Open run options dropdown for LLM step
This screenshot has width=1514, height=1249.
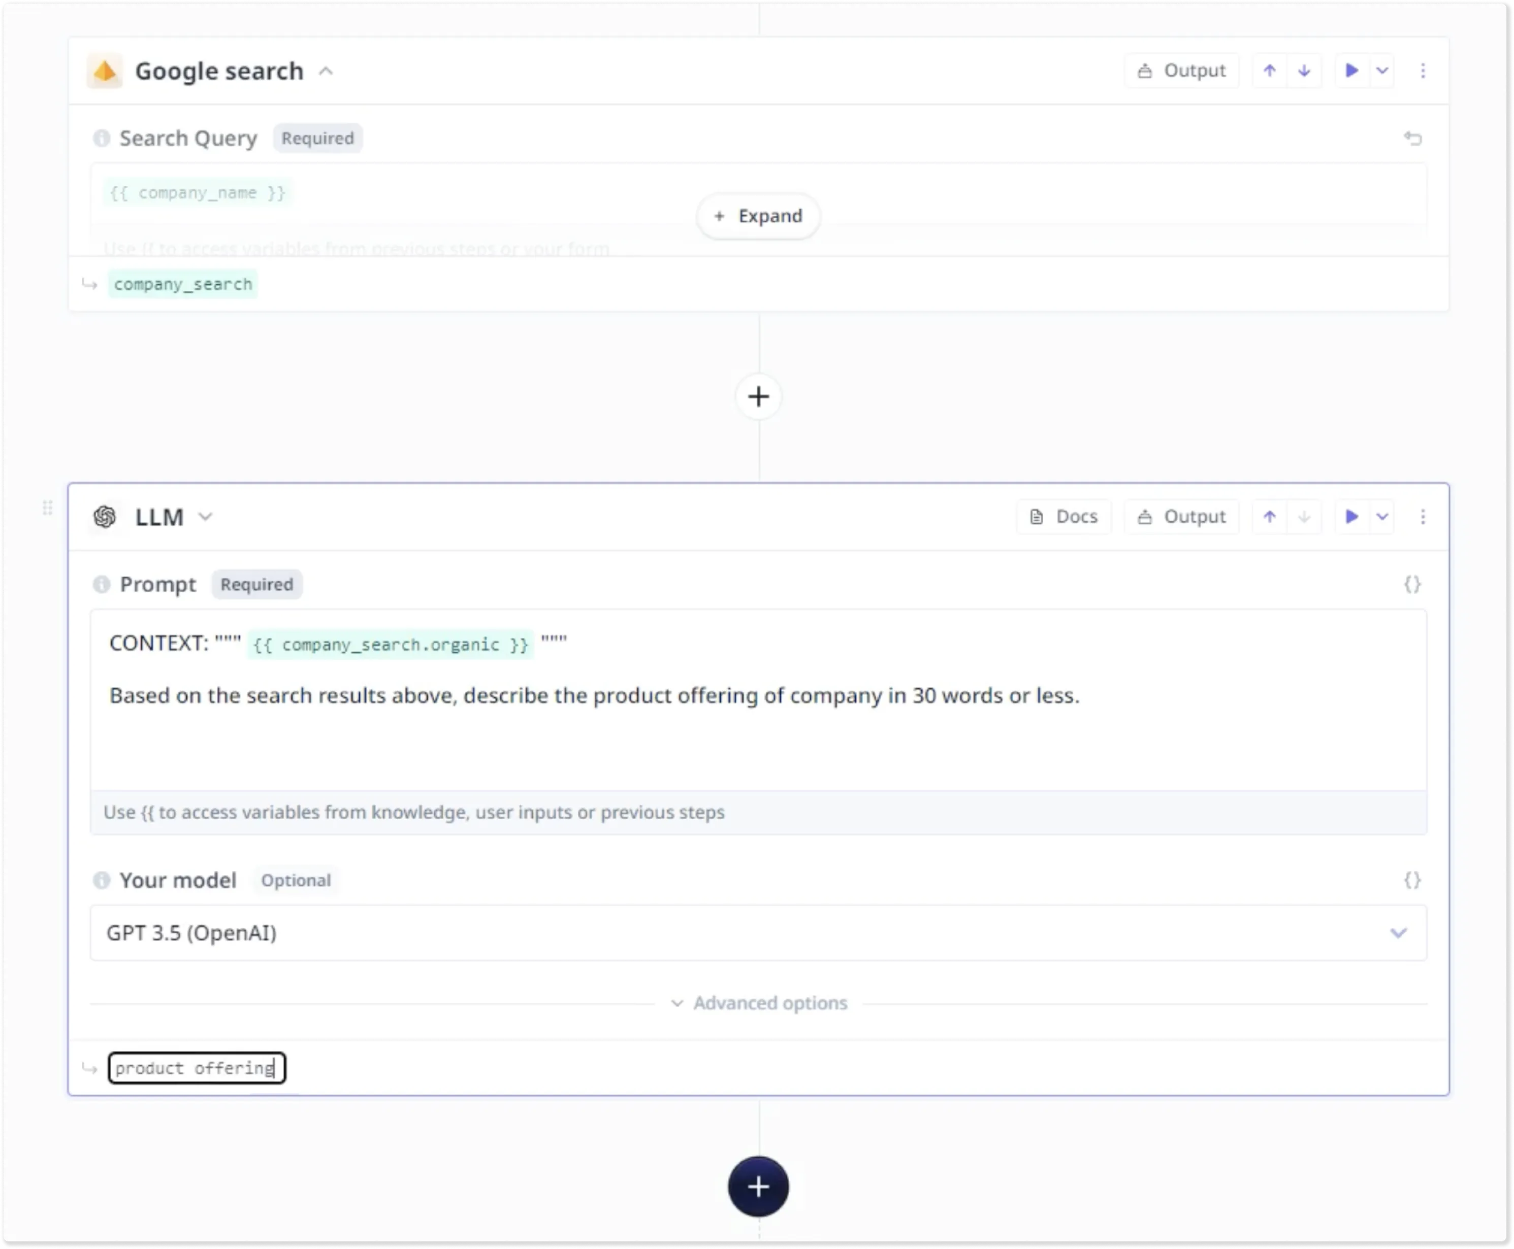[x=1382, y=517]
